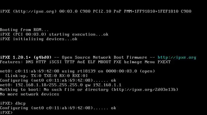Click the Booting from ROM line
Viewport: 207px width, 115px height.
24,30
